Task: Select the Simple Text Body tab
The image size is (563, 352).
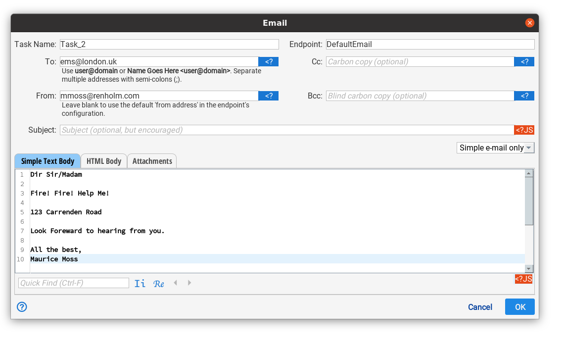Action: tap(47, 161)
